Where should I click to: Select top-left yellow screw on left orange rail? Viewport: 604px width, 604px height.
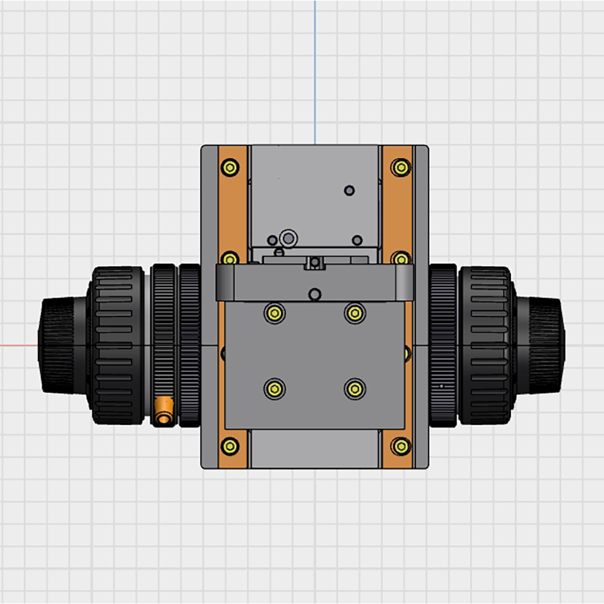tap(230, 167)
